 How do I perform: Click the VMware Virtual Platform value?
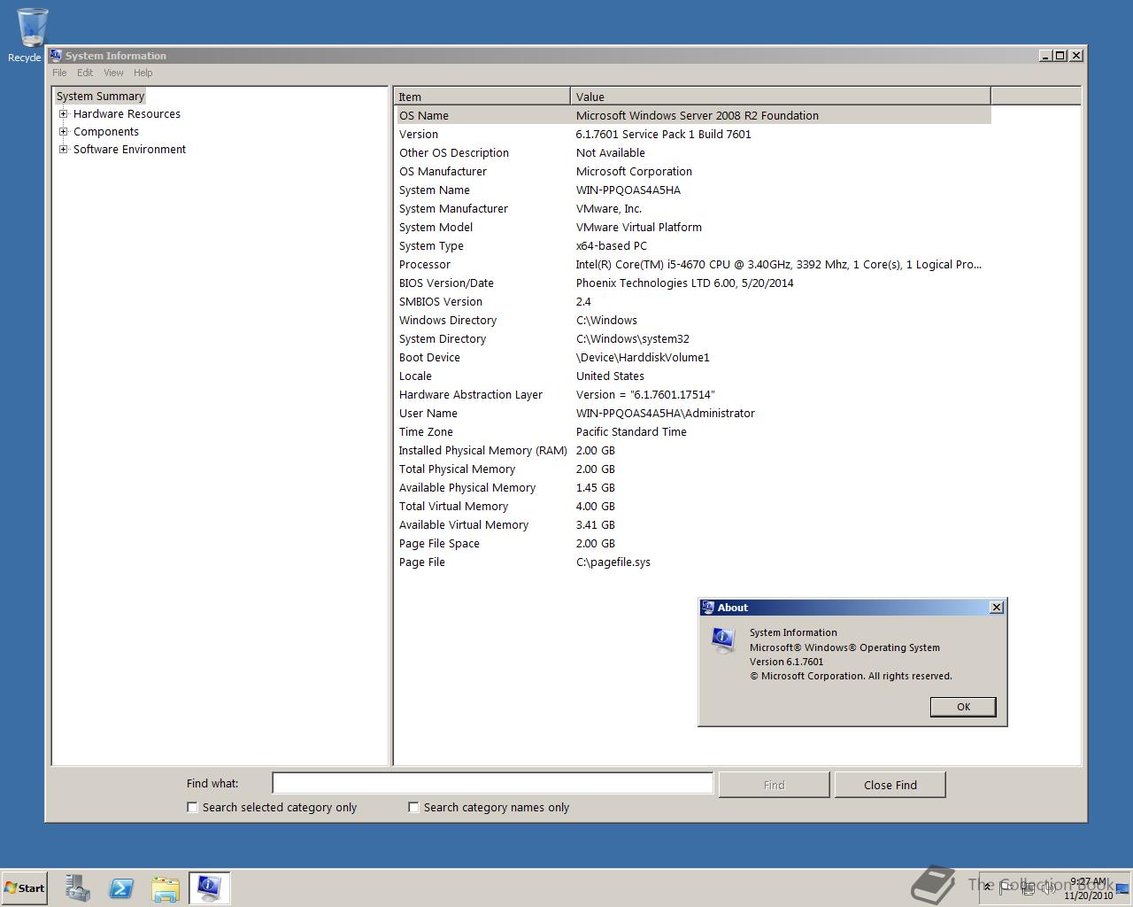[638, 227]
